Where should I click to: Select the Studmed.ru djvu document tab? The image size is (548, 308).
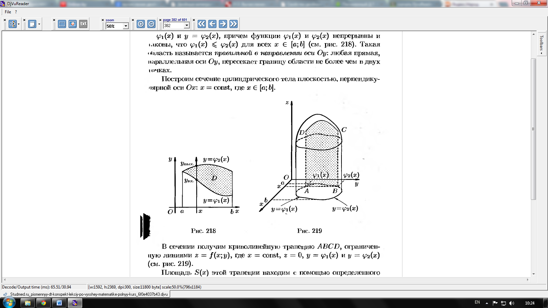coord(86,294)
